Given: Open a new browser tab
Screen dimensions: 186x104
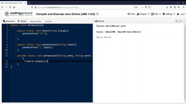Looking at the screenshot, I should (29, 3).
